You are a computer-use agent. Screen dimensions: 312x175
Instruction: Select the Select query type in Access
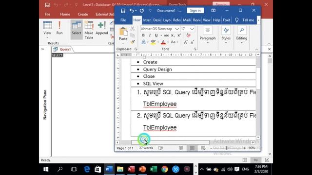[77, 29]
